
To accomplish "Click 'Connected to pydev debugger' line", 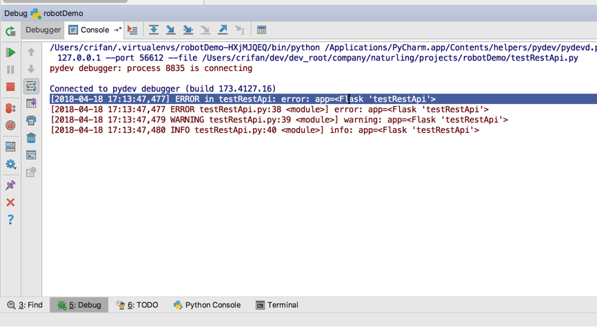I will click(163, 89).
